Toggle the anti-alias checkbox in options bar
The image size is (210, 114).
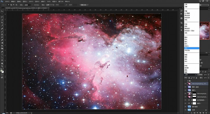point(32,5)
